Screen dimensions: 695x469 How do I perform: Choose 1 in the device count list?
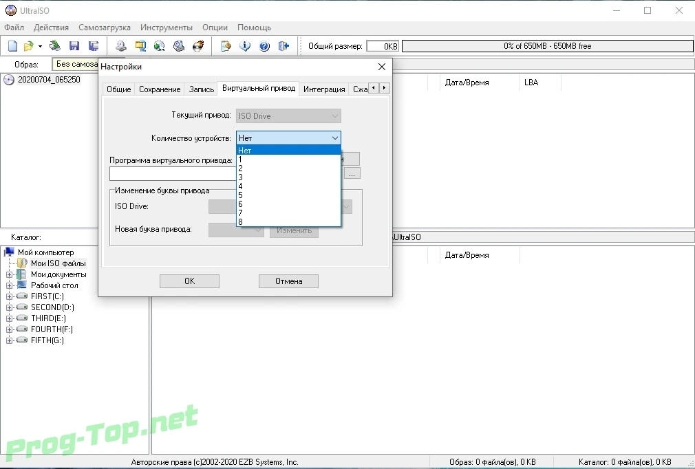pos(288,160)
